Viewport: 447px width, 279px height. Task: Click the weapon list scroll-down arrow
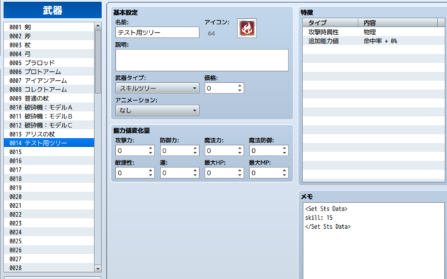pyautogui.click(x=98, y=269)
